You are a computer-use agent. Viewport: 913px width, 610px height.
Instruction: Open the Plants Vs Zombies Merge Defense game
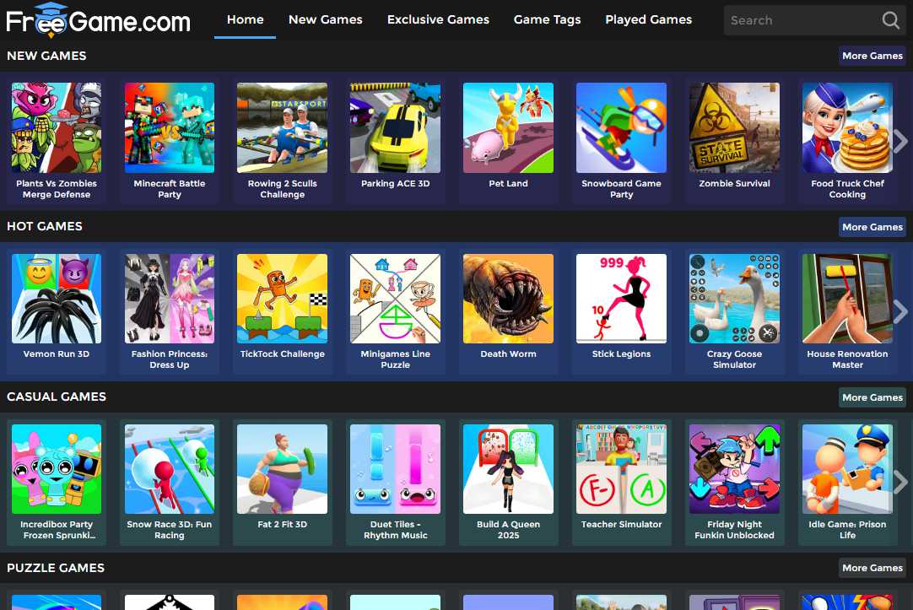pyautogui.click(x=57, y=128)
